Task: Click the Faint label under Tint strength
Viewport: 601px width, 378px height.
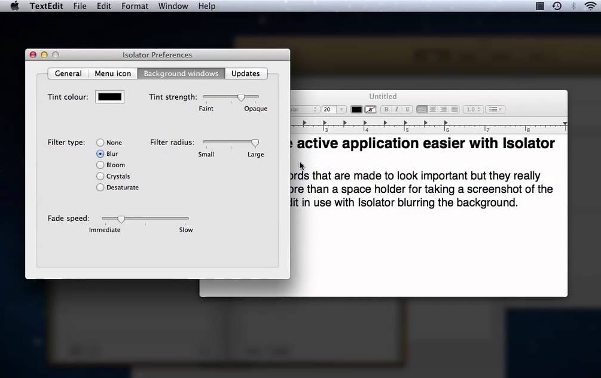Action: point(206,109)
